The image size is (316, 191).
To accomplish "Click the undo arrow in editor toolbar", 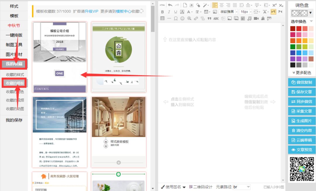I will (170, 5).
